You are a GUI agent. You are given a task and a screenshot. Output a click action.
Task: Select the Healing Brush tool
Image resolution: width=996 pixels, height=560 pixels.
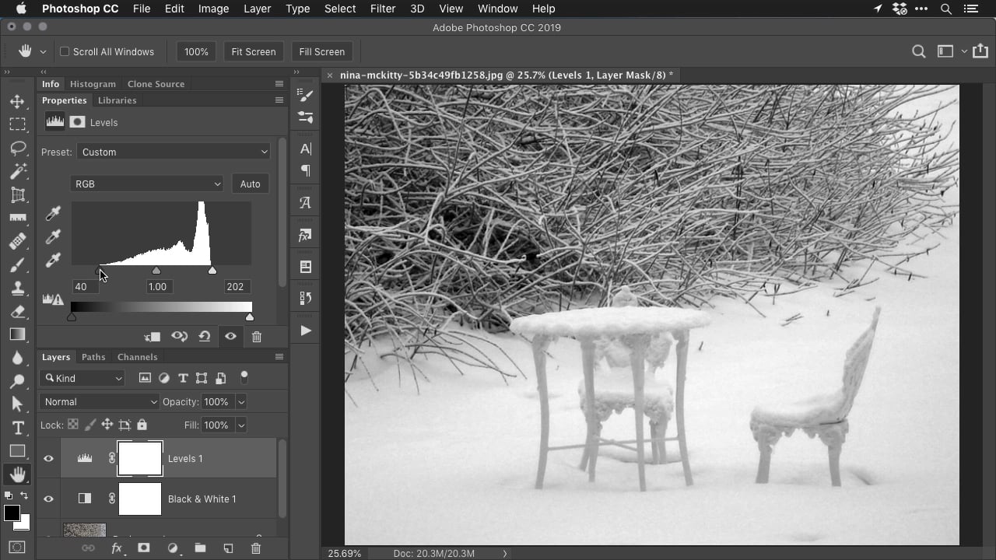coord(17,241)
